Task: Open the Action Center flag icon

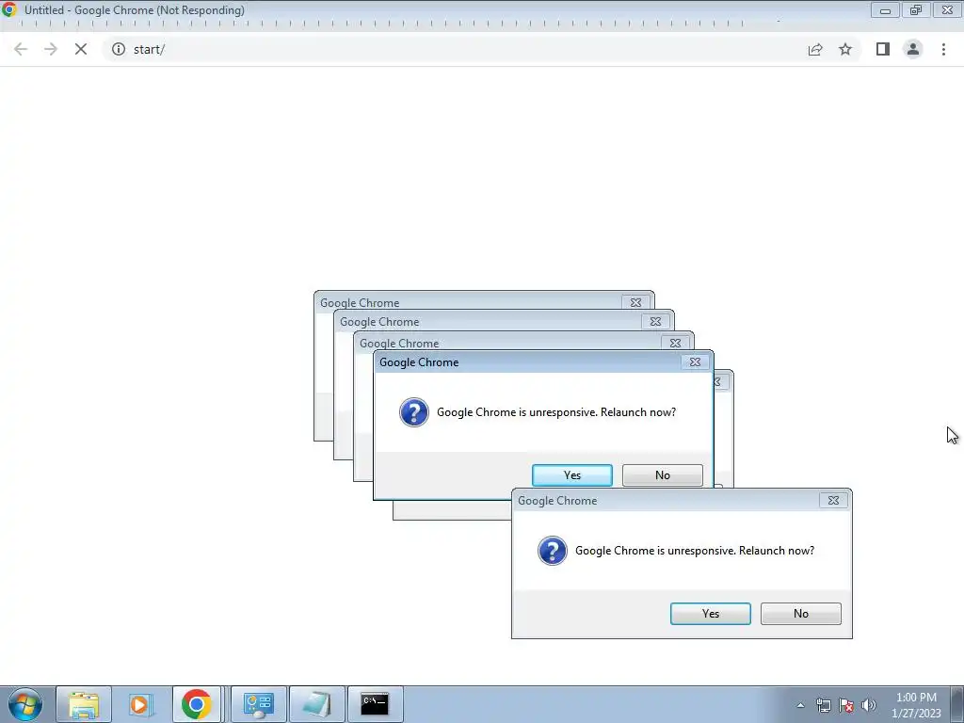Action: pyautogui.click(x=846, y=705)
